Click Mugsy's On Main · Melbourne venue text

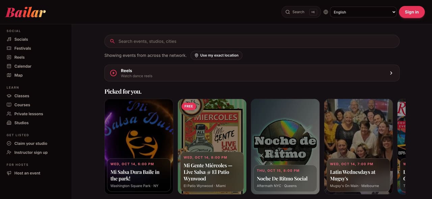(x=354, y=186)
